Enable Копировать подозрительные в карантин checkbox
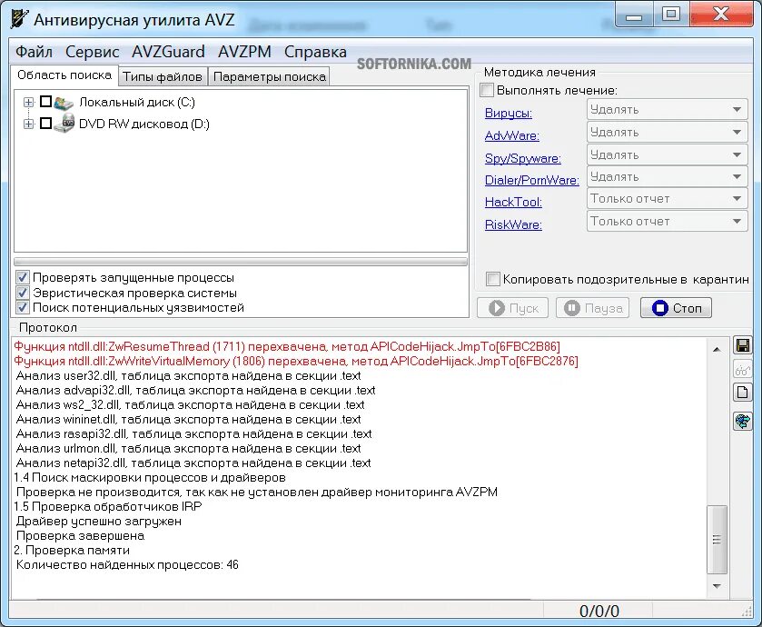Screen dimensions: 762x627 [x=493, y=279]
